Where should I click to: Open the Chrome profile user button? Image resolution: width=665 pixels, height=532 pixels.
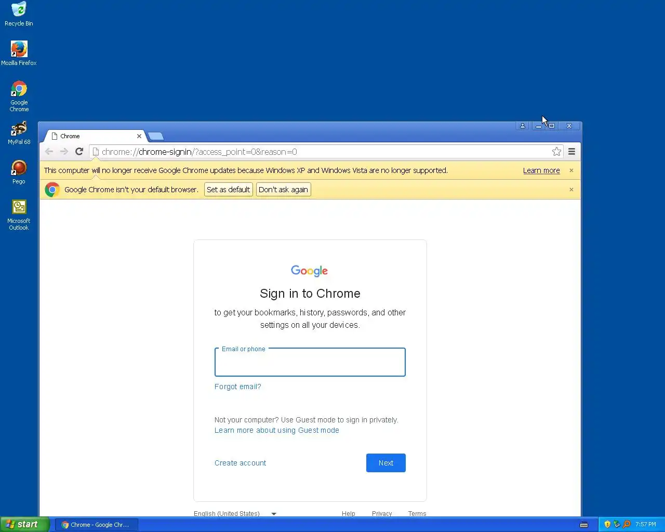click(523, 126)
